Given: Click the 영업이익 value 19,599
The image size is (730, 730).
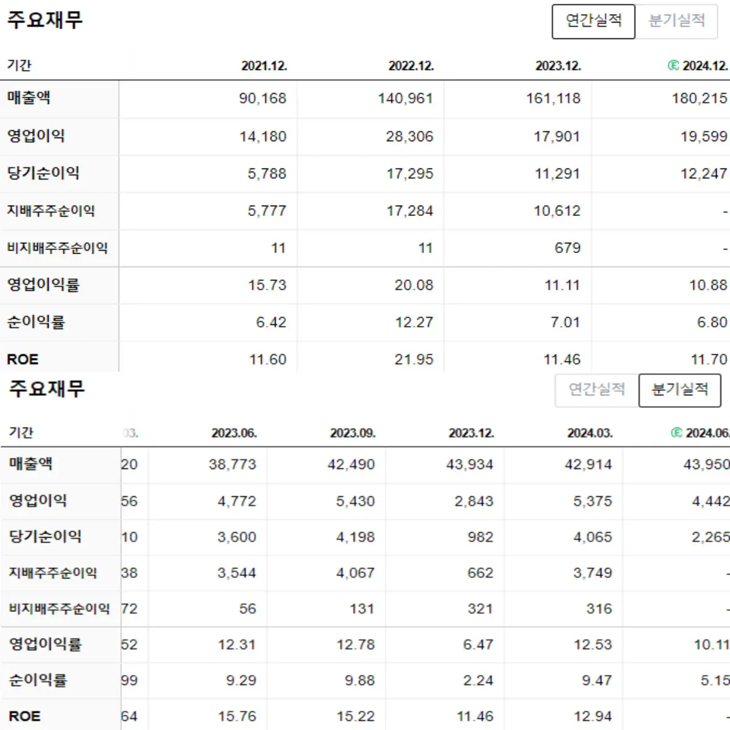Looking at the screenshot, I should (704, 137).
